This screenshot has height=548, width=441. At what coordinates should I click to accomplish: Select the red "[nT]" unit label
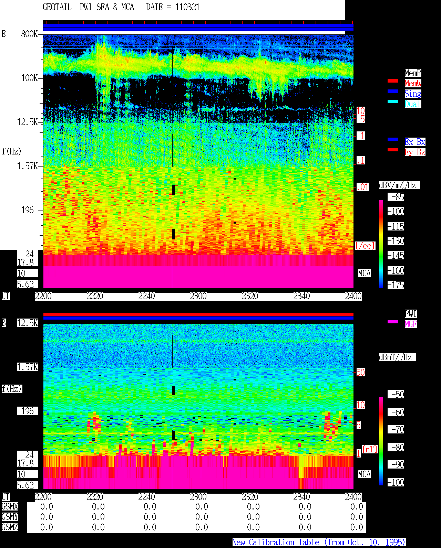tap(370, 449)
